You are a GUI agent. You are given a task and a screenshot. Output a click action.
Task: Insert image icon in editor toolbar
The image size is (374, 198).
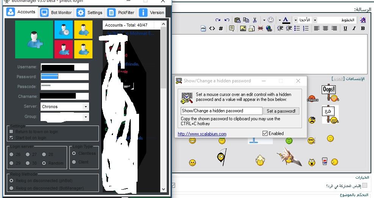243,28
